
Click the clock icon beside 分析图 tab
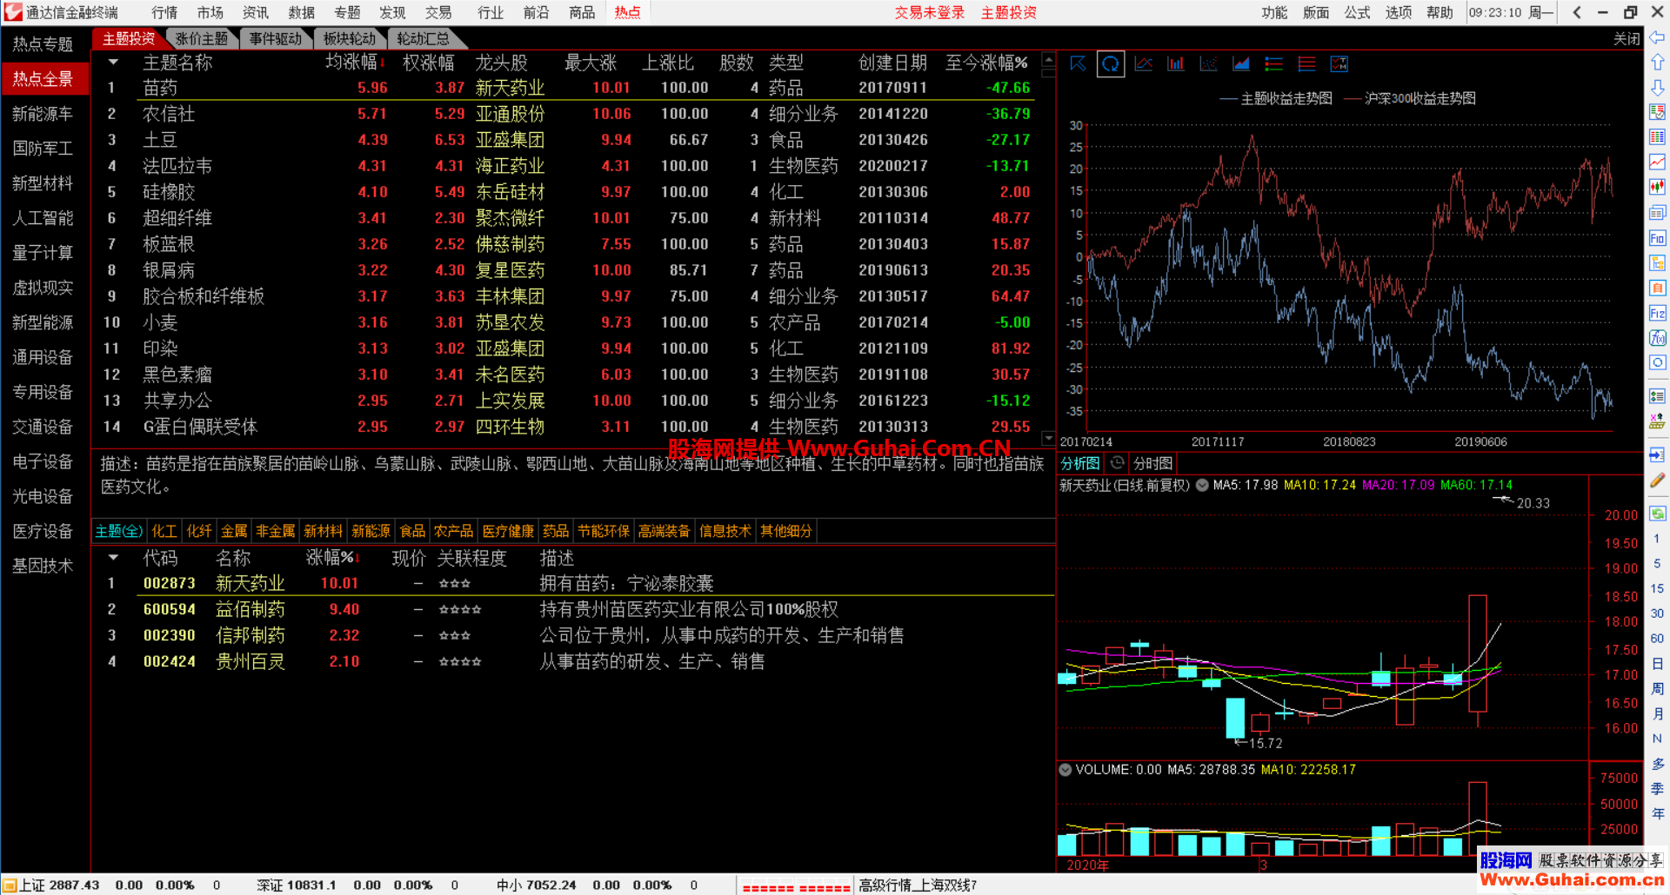pyautogui.click(x=1118, y=463)
